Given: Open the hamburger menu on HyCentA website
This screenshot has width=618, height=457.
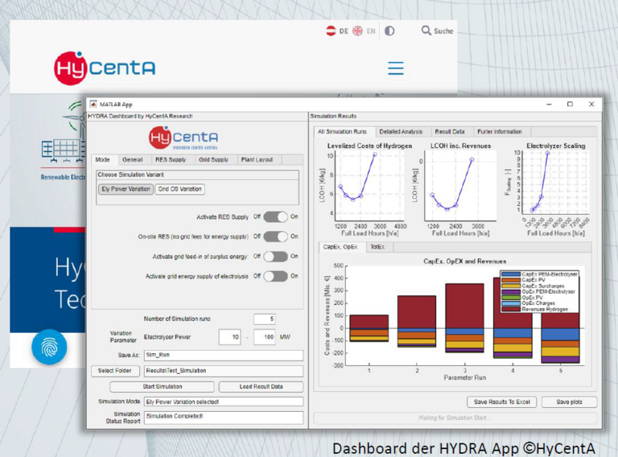Looking at the screenshot, I should (395, 68).
